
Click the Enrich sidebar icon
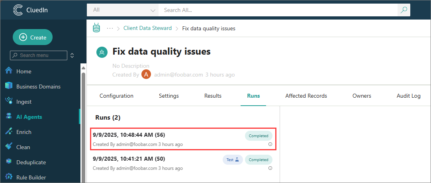coord(9,132)
